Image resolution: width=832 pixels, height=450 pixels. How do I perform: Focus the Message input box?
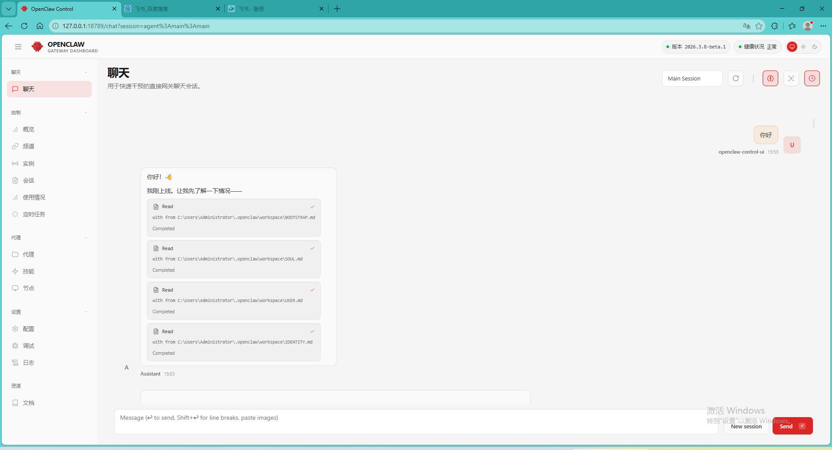416,422
